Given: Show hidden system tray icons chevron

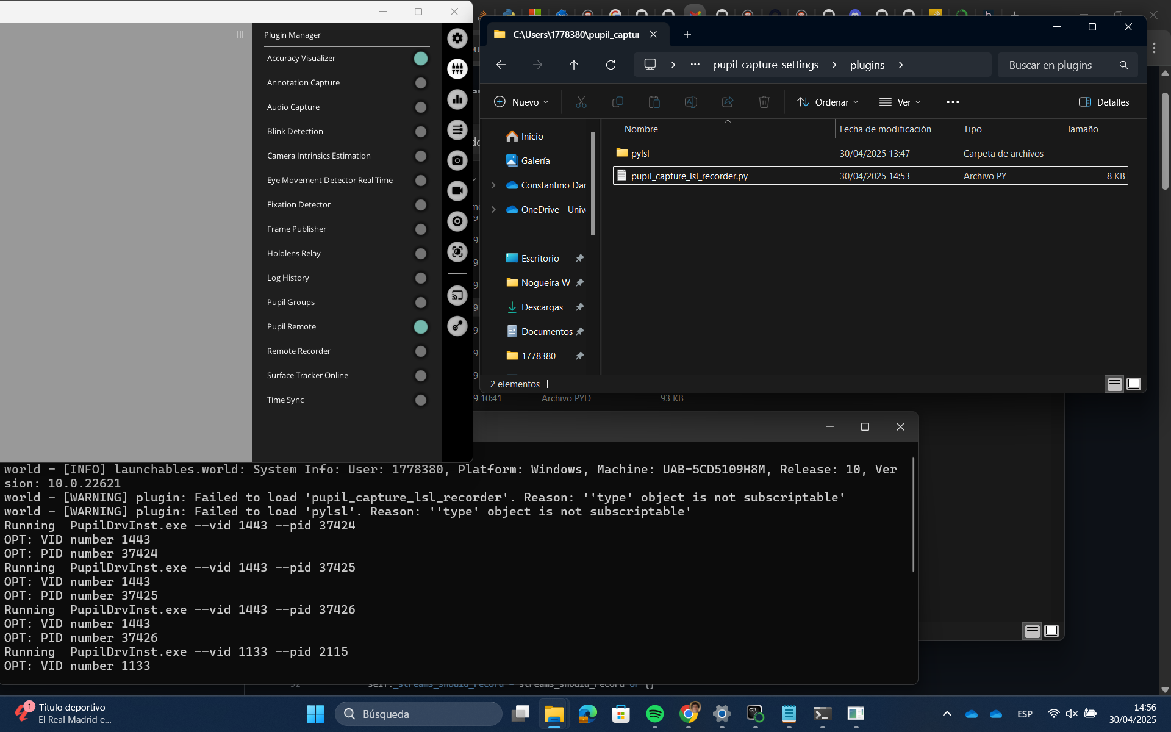Looking at the screenshot, I should coord(947,714).
